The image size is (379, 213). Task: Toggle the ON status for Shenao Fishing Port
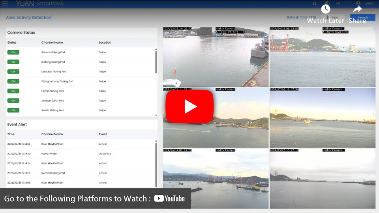click(13, 52)
